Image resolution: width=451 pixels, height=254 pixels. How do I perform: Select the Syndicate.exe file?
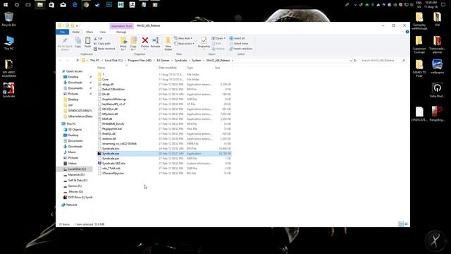click(164, 154)
